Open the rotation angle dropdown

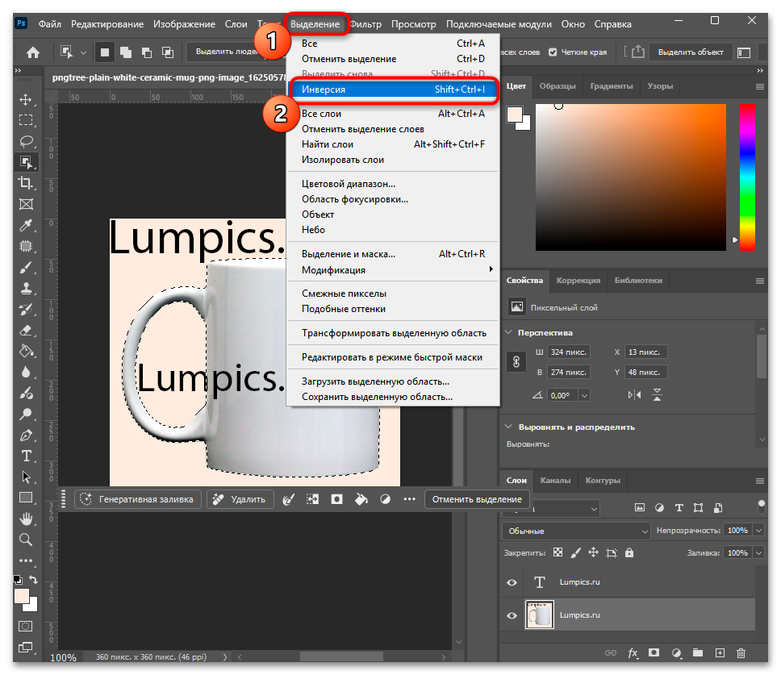pos(584,396)
